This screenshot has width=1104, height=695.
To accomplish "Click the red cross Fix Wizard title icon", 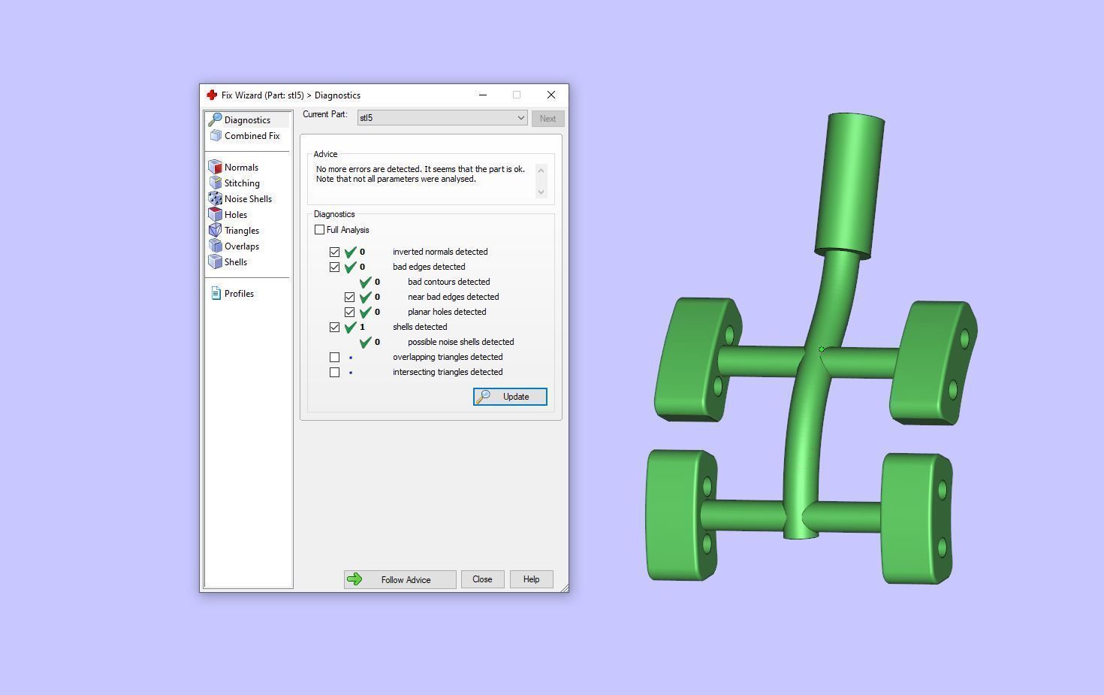I will (x=212, y=95).
